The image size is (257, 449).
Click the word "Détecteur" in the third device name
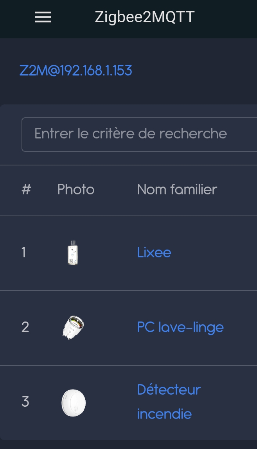[169, 390]
